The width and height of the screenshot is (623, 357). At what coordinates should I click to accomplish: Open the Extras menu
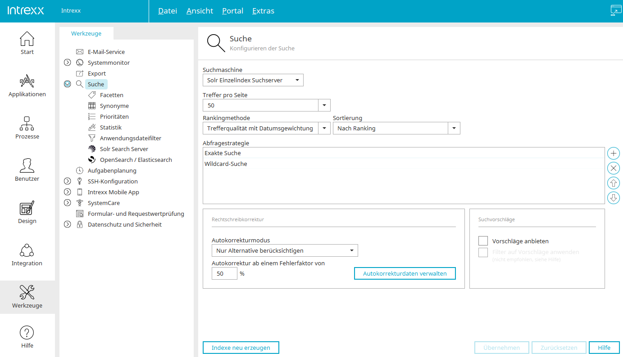(x=263, y=11)
